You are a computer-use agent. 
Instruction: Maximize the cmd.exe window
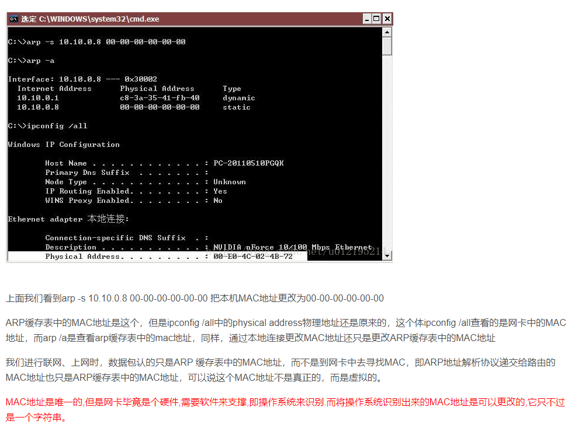point(376,19)
